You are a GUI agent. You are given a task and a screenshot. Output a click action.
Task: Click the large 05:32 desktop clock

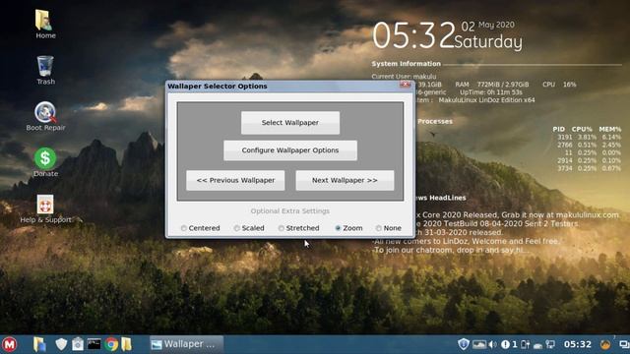tap(413, 35)
